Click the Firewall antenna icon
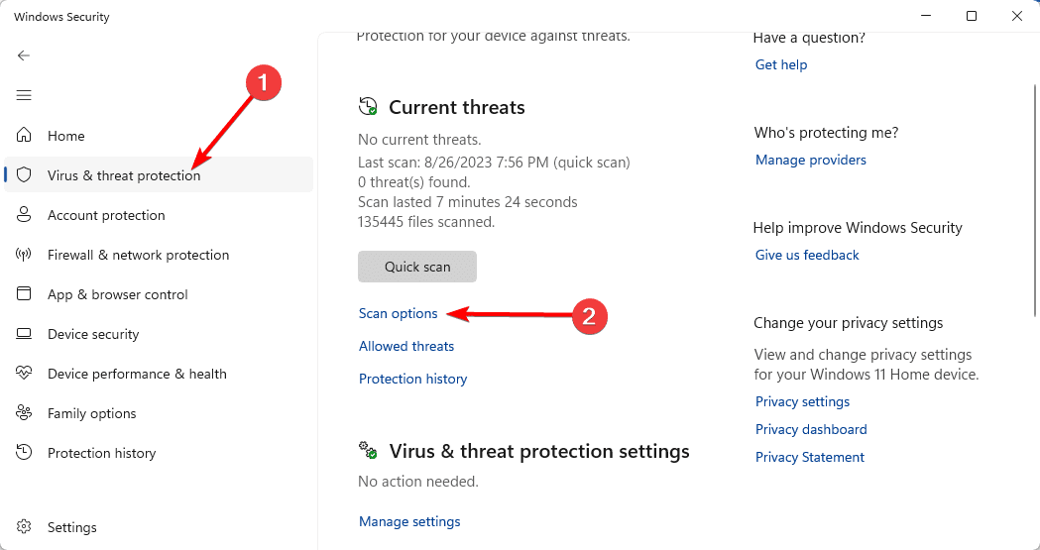The width and height of the screenshot is (1040, 550). pyautogui.click(x=24, y=255)
